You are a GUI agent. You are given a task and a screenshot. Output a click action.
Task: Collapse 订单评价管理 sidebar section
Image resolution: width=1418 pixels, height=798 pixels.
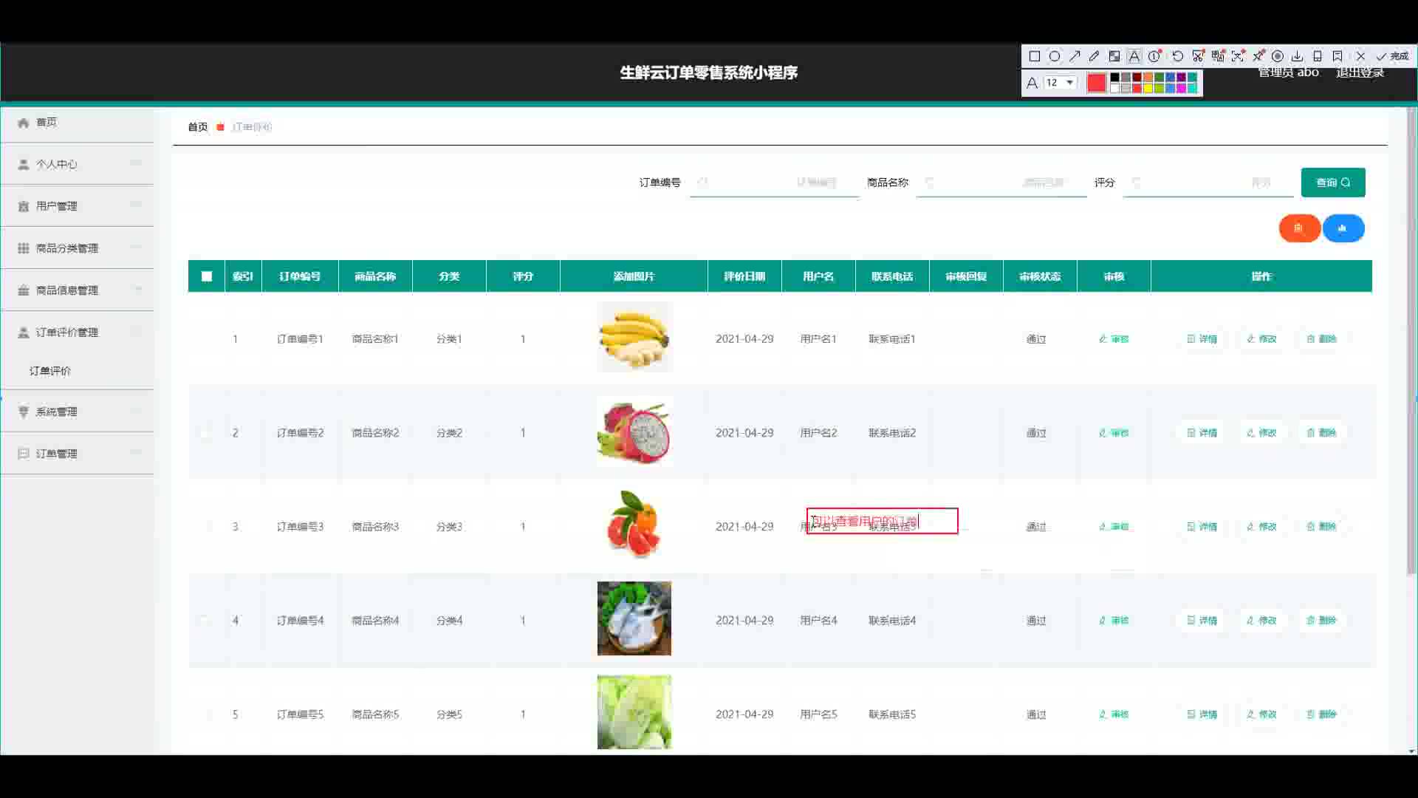(x=78, y=332)
